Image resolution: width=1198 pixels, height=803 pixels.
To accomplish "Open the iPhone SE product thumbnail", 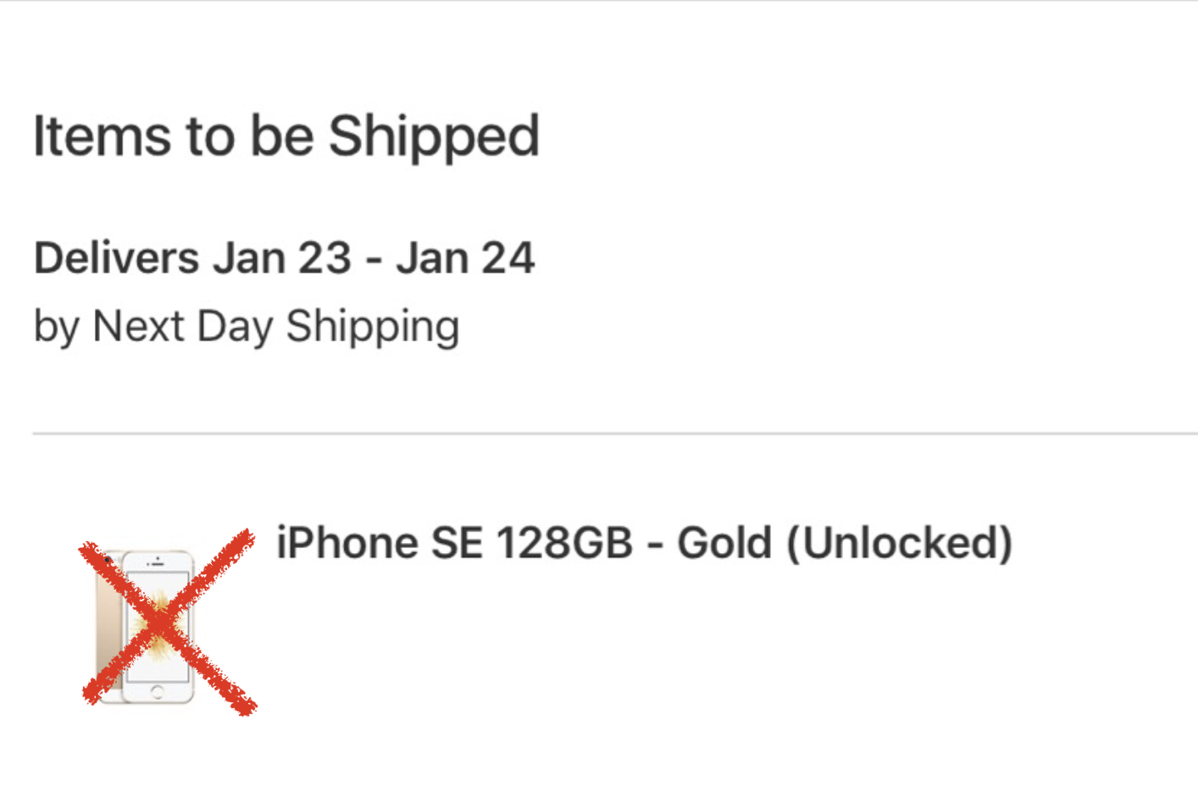I will coord(145,627).
